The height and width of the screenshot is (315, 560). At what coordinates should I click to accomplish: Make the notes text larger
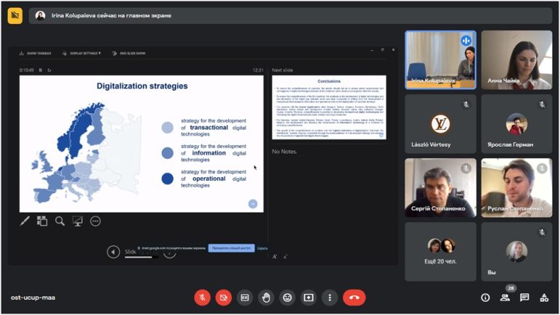(275, 257)
